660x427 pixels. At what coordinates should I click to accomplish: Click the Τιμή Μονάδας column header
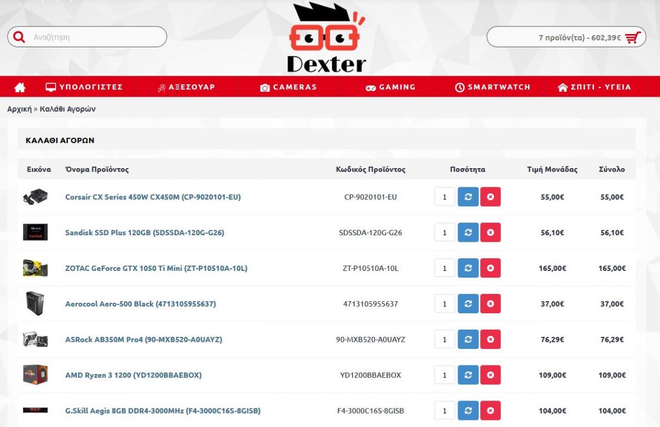552,169
